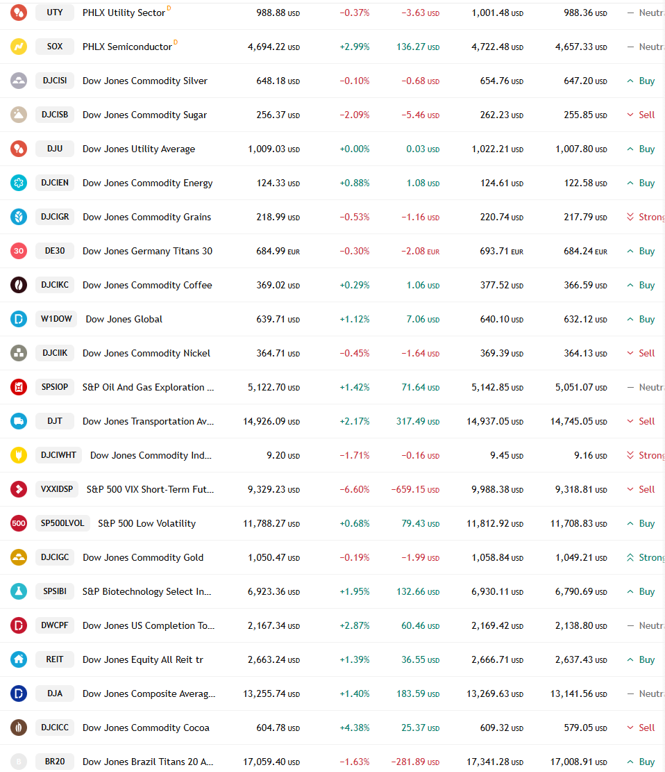Click the 11,788.27 USD price for SP500LVOL

[x=271, y=523]
